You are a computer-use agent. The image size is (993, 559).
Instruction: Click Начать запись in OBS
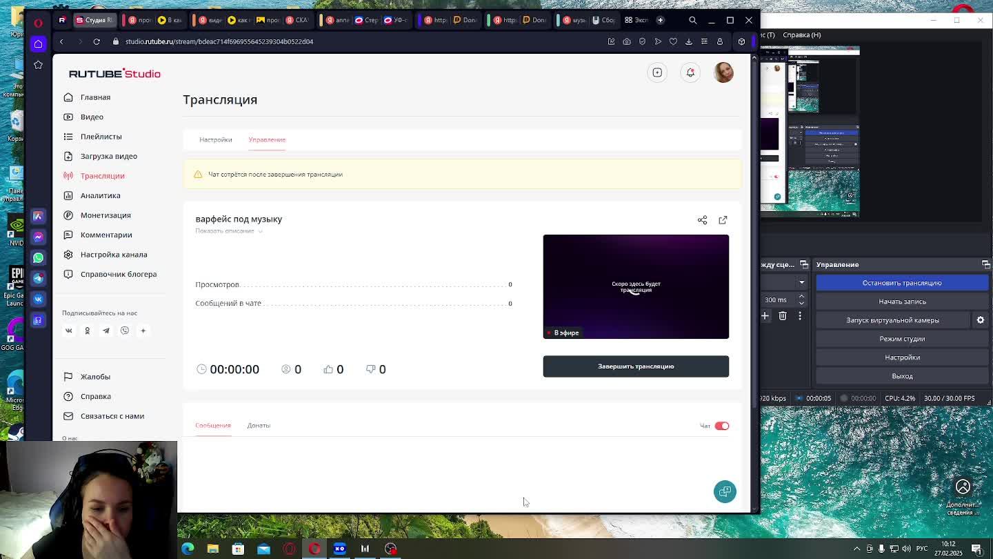(x=902, y=302)
